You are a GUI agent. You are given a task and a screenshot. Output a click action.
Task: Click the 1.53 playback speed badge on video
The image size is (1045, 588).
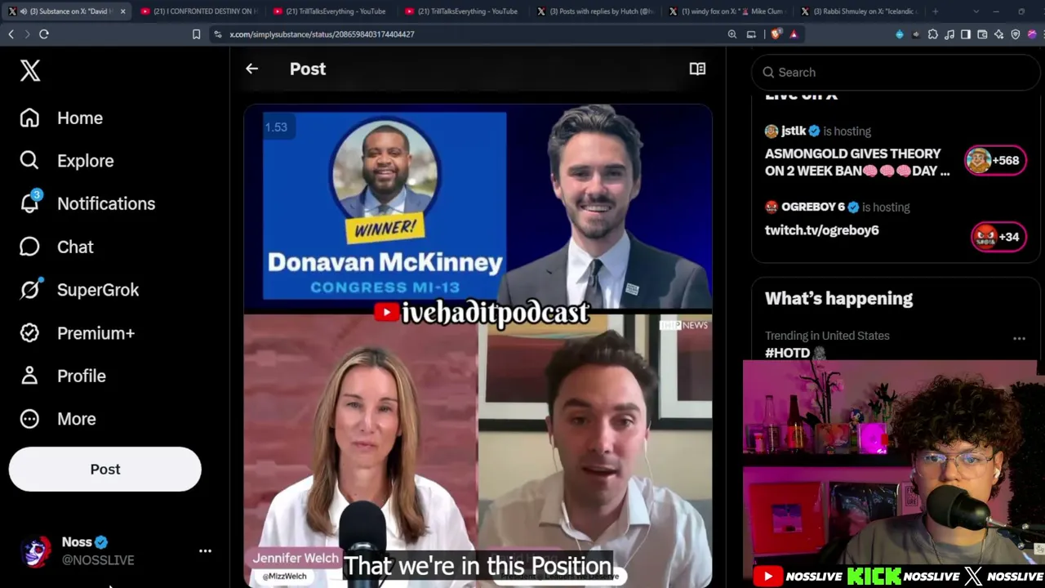276,127
